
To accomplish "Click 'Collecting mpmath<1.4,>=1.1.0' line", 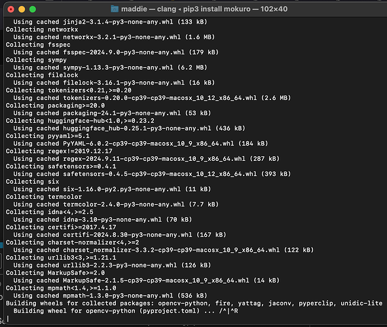I will (61, 288).
